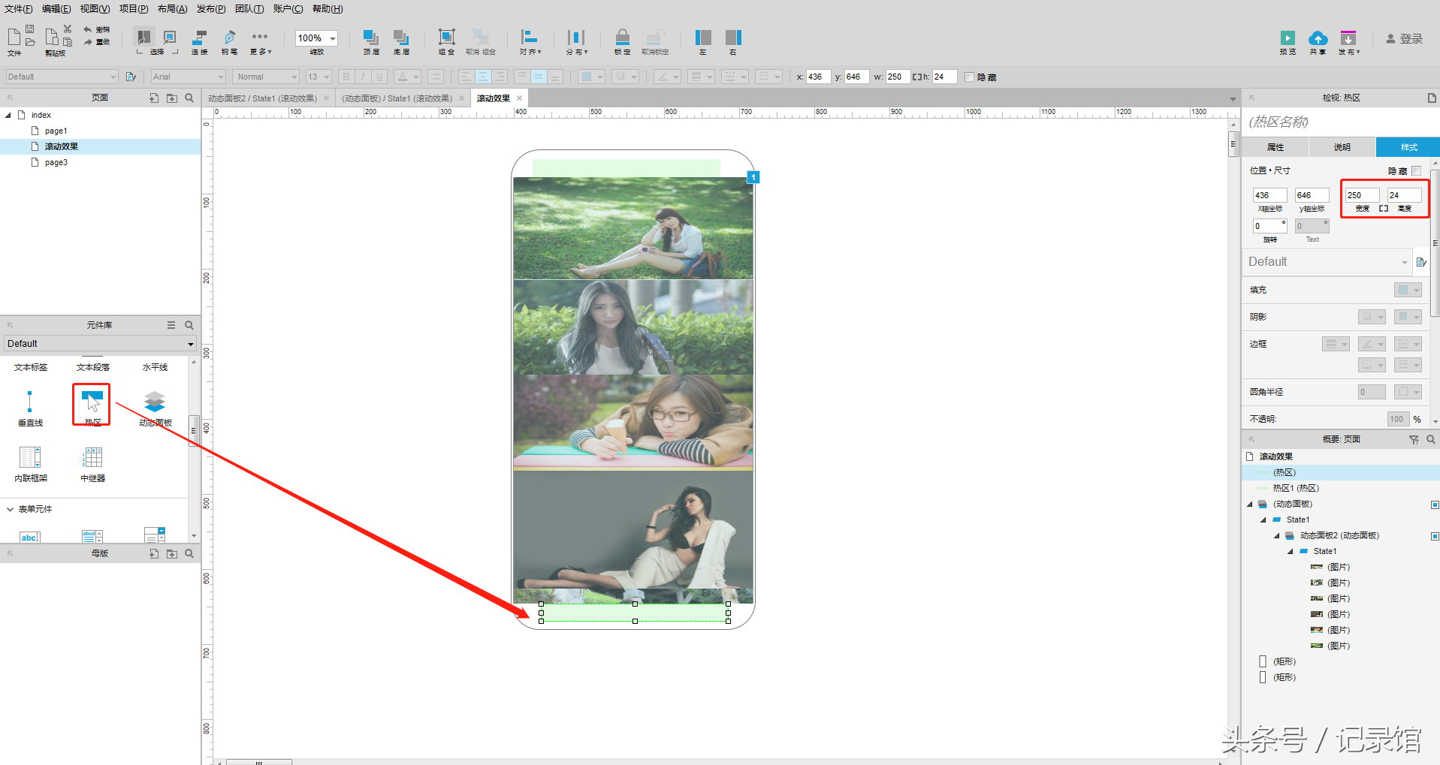Image resolution: width=1440 pixels, height=765 pixels.
Task: Open the 发布 publish button
Action: [x=1349, y=42]
